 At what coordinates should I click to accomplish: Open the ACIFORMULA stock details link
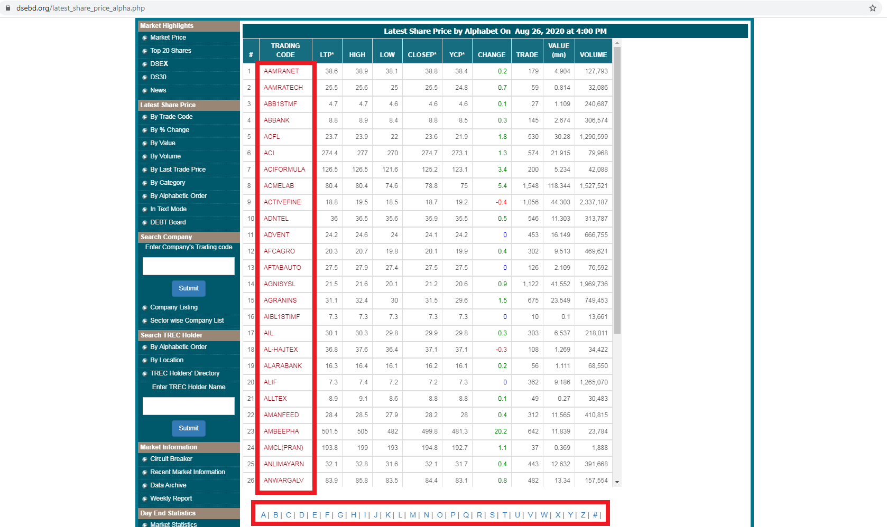[284, 169]
